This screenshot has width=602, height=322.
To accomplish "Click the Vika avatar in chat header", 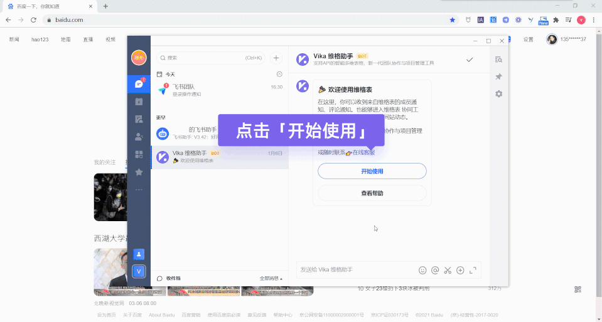I will [x=303, y=60].
